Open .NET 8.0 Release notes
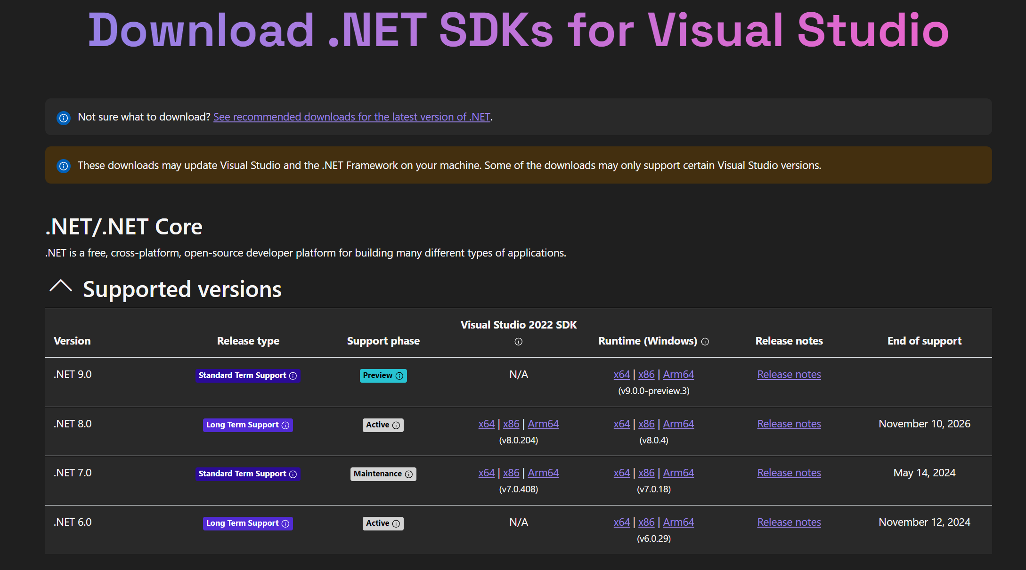This screenshot has width=1026, height=570. pos(789,424)
